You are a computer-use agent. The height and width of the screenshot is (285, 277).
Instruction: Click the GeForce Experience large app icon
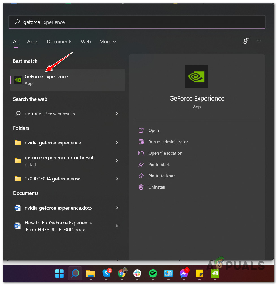pyautogui.click(x=197, y=77)
